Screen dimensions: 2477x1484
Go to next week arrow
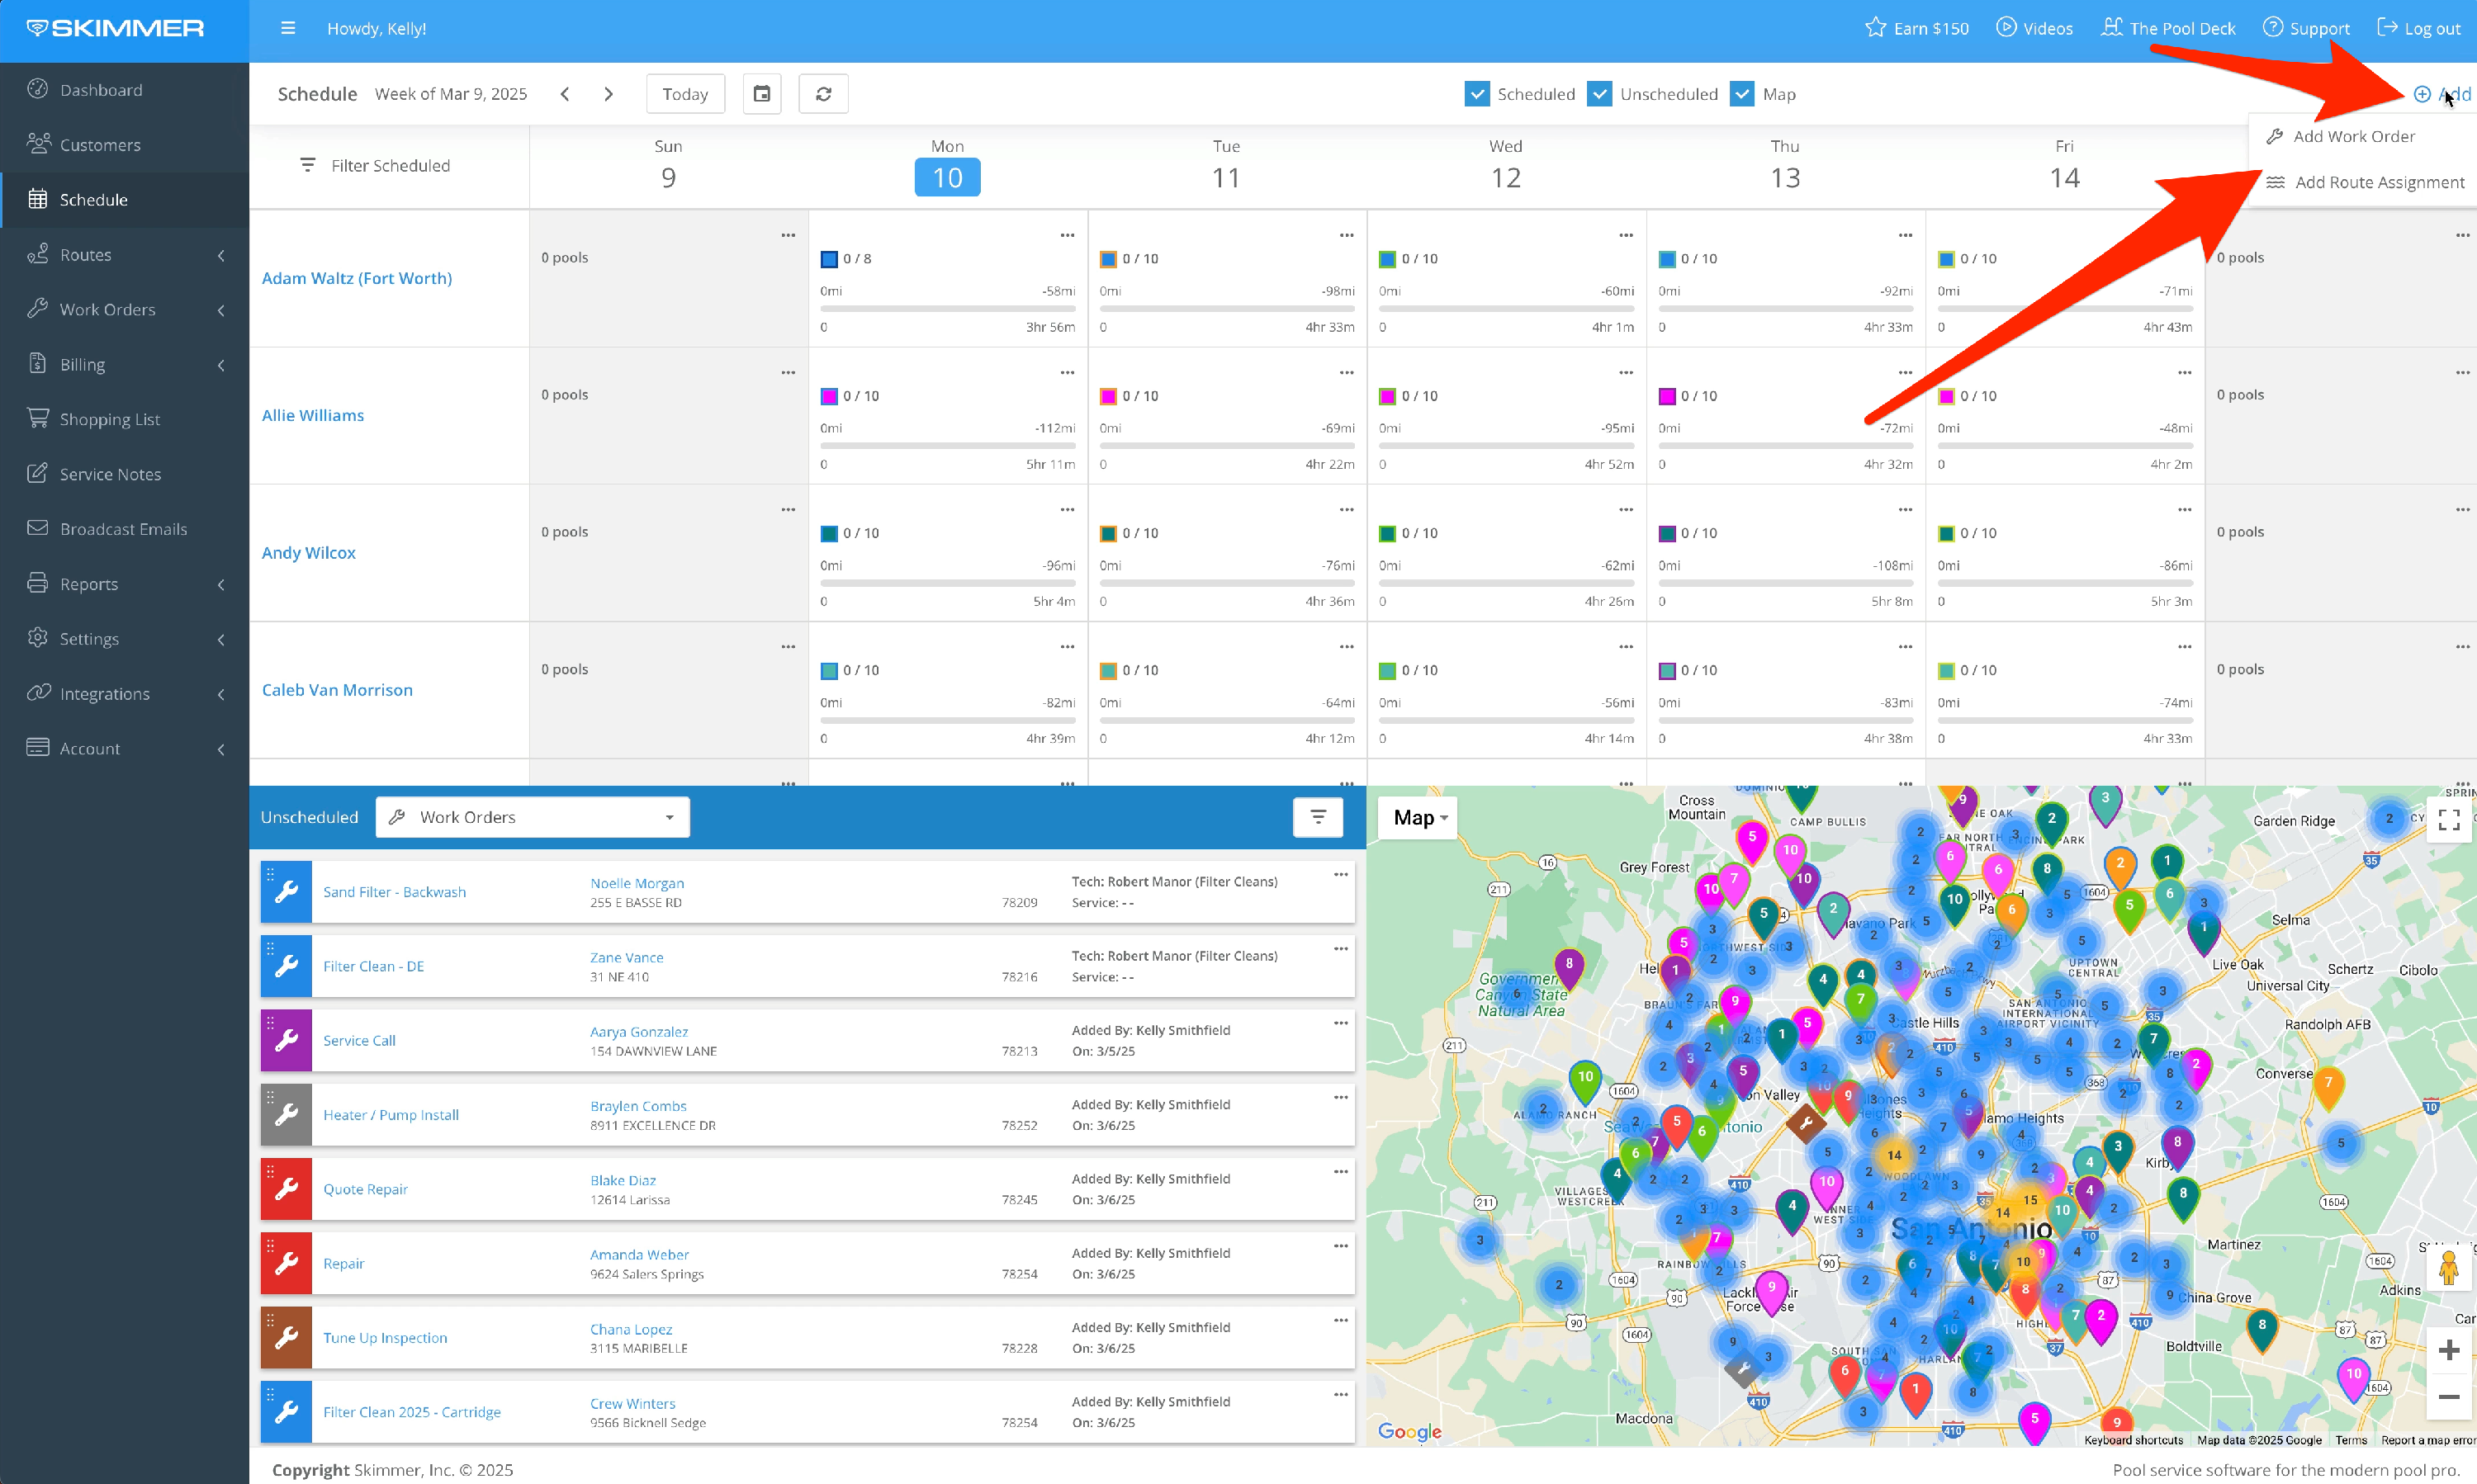(x=609, y=94)
